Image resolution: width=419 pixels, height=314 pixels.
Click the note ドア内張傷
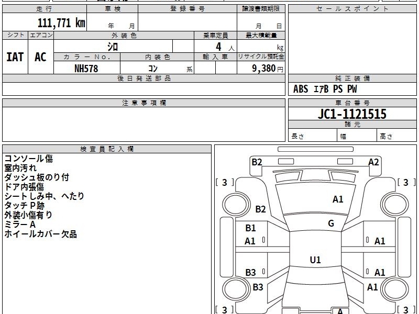pos(24,187)
